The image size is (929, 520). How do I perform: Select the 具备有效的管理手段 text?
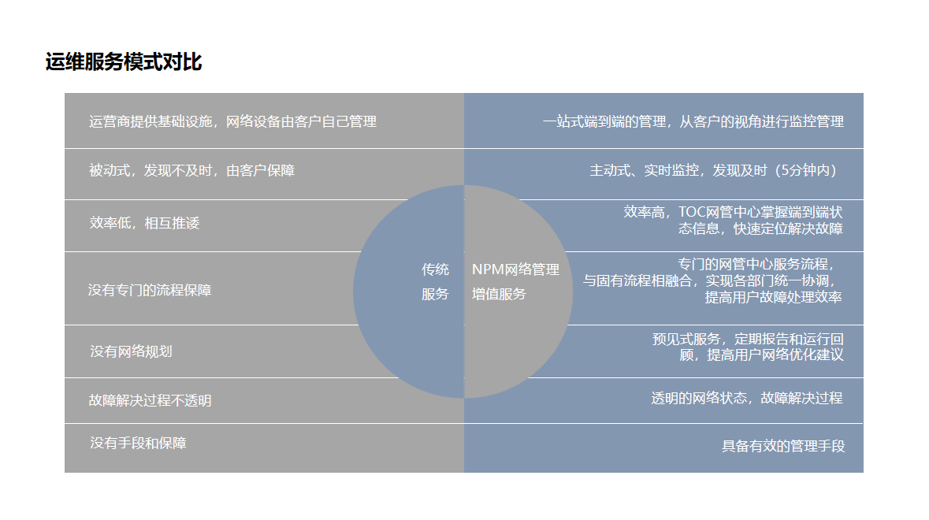click(x=783, y=446)
